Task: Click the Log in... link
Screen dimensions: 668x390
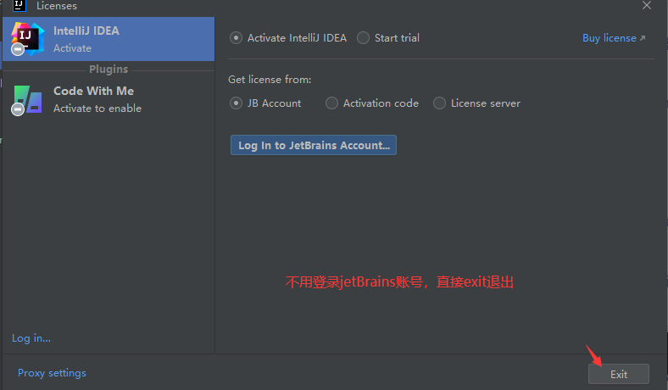Action: click(x=31, y=338)
